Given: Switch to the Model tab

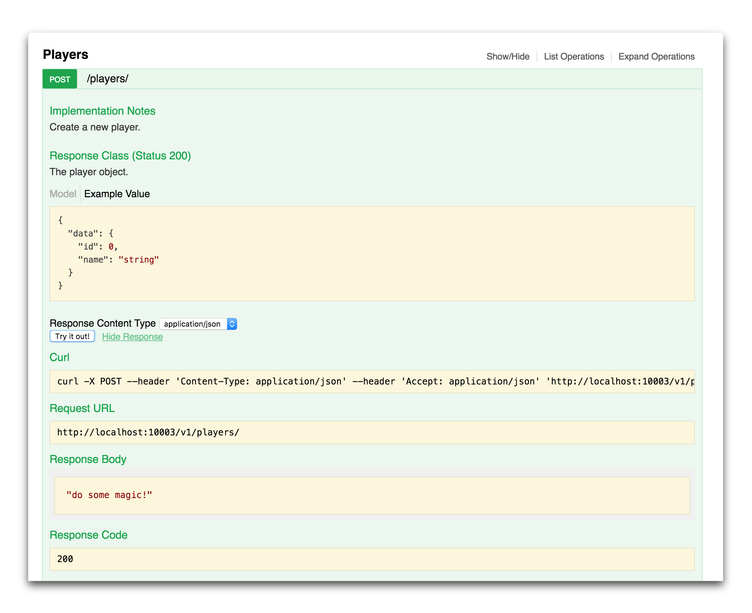Looking at the screenshot, I should pos(63,194).
